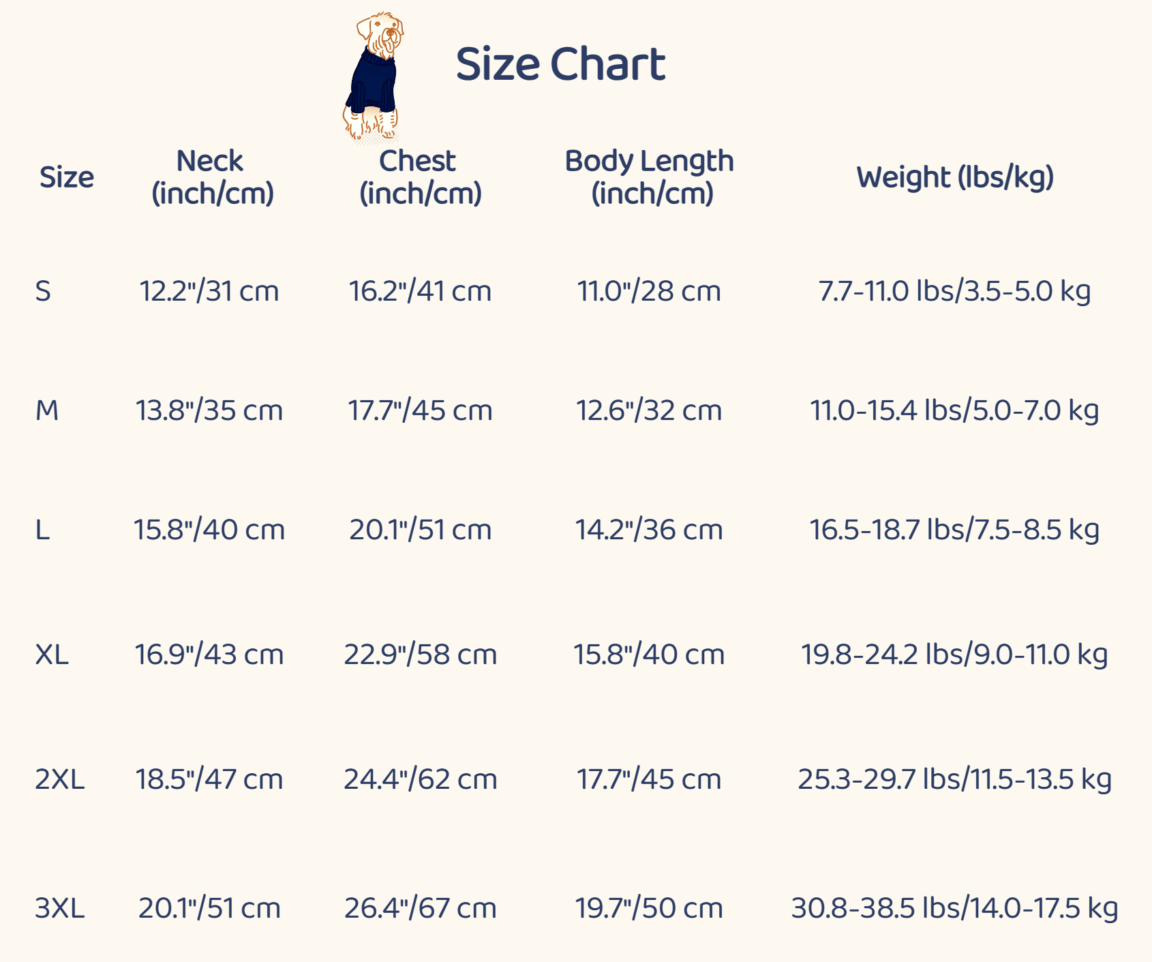Select the Size column header
This screenshot has width=1152, height=962.
tap(66, 177)
